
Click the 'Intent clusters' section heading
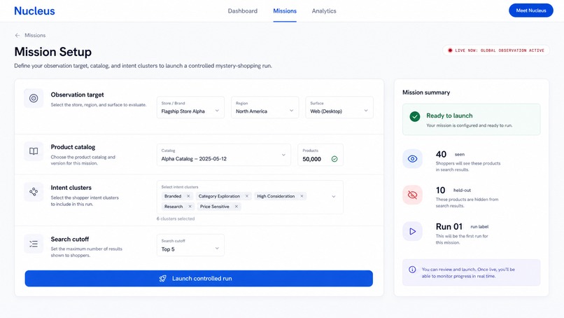click(71, 188)
